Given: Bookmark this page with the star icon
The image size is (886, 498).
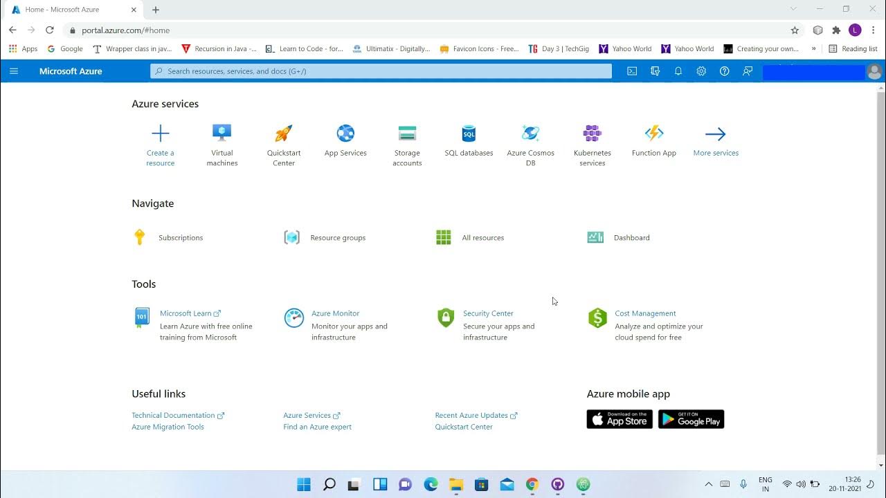Looking at the screenshot, I should (x=795, y=30).
